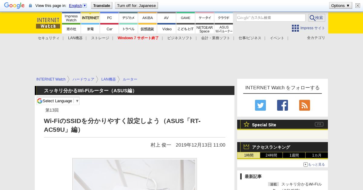Open the INTERNET tab
The width and height of the screenshot is (363, 190).
point(90,17)
